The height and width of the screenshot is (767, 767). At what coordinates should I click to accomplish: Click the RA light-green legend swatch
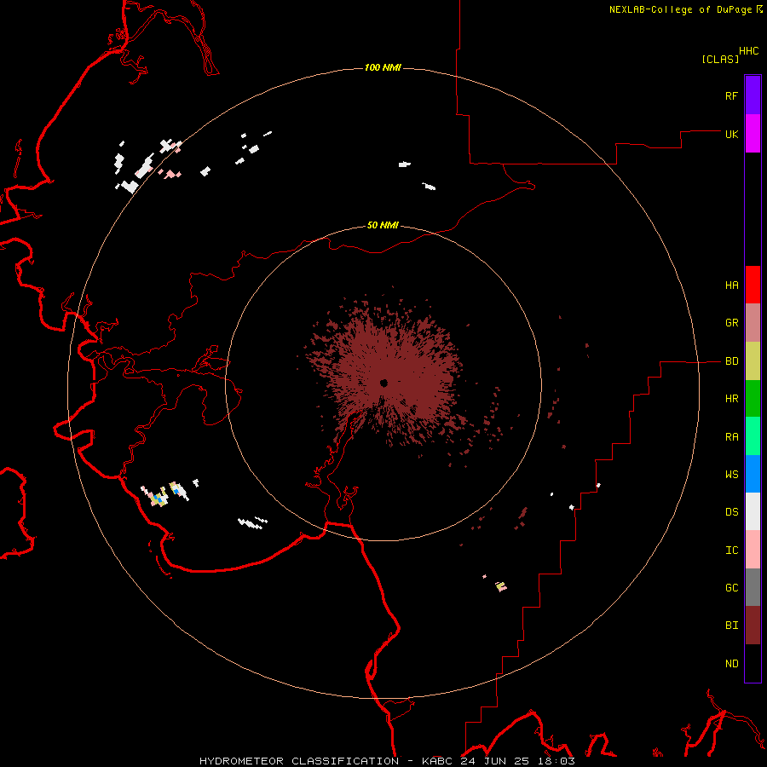coord(753,436)
